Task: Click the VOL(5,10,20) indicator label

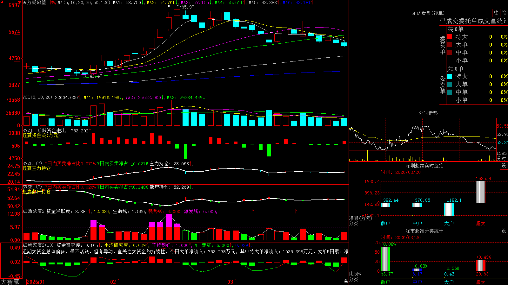Action: [x=37, y=98]
